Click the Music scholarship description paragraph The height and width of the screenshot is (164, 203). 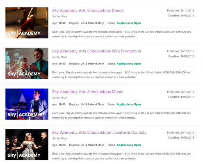[x=122, y=116]
